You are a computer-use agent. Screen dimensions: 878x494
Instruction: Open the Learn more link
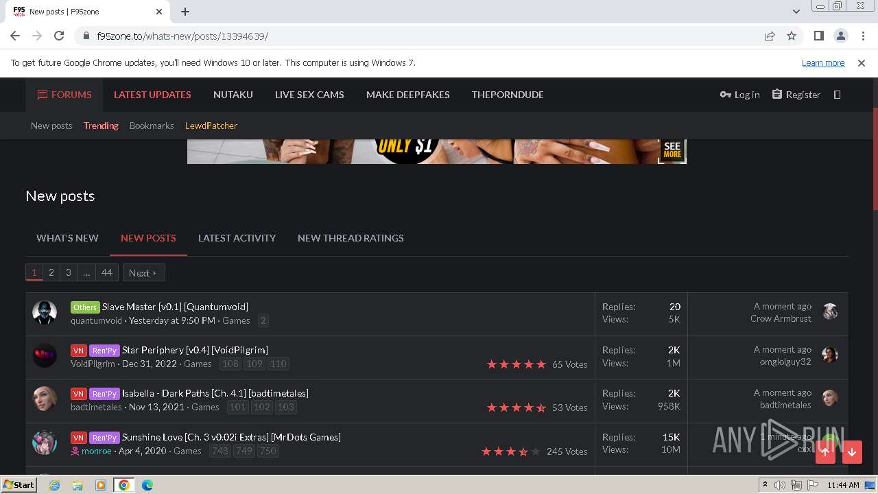(x=823, y=62)
